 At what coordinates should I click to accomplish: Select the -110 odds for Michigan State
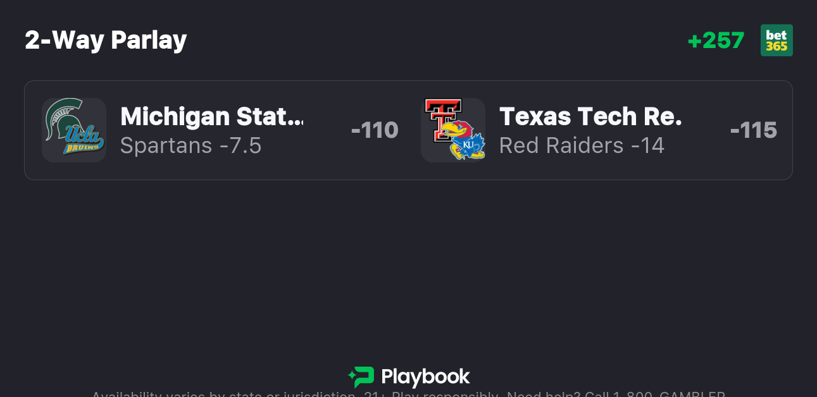point(374,130)
